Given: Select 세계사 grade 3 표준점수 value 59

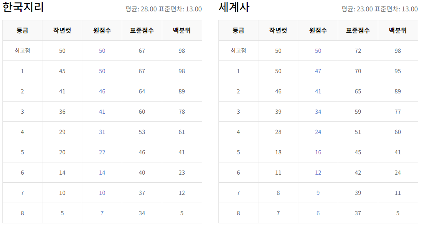Looking at the screenshot, I should tap(358, 112).
